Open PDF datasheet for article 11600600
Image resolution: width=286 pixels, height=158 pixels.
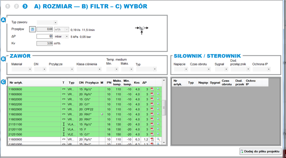click(x=152, y=89)
